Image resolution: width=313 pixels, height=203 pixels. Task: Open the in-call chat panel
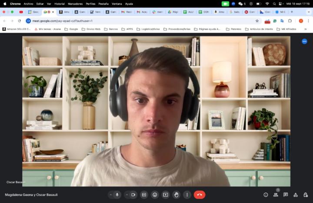pyautogui.click(x=286, y=195)
